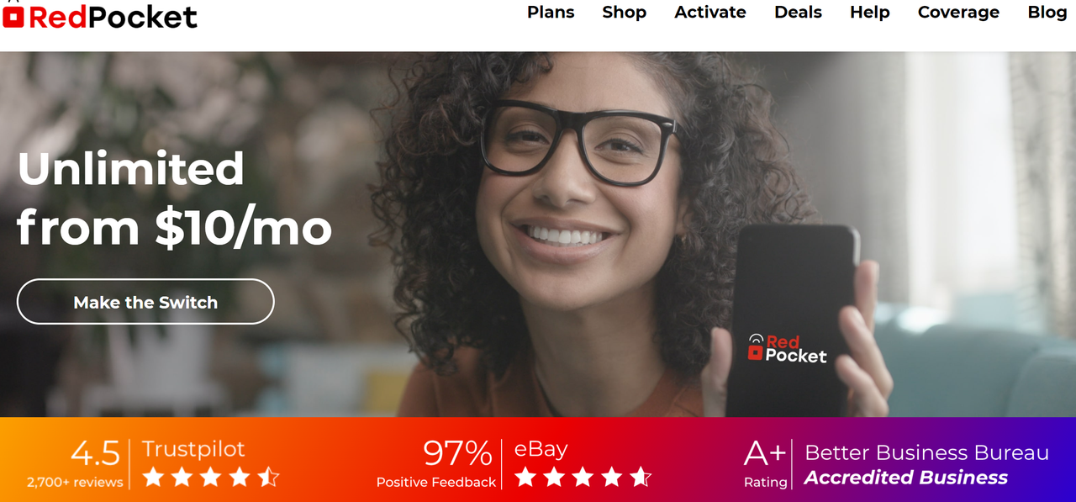Open the Plans menu item
The width and height of the screenshot is (1076, 502).
[551, 12]
